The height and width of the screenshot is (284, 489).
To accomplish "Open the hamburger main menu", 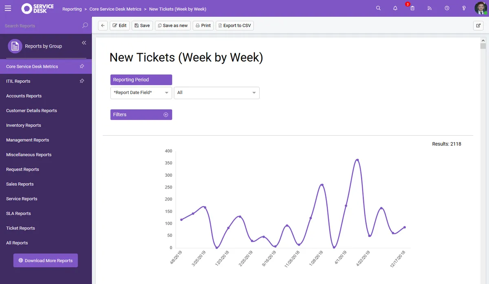I will 8,8.
